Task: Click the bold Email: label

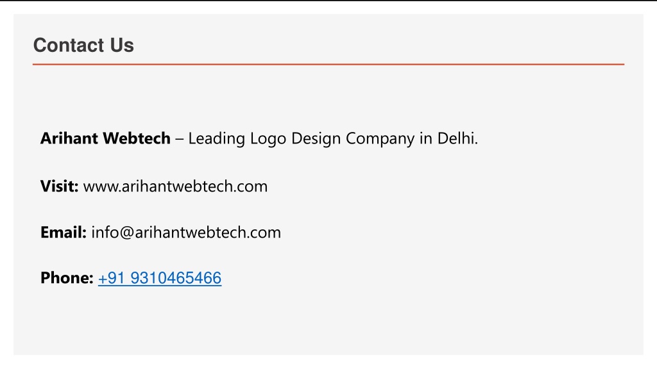Action: point(64,232)
